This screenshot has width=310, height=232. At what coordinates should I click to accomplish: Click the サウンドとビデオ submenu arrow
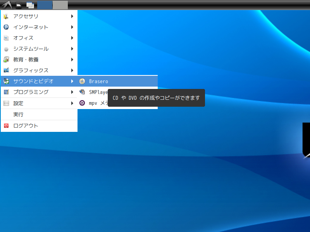(72, 81)
